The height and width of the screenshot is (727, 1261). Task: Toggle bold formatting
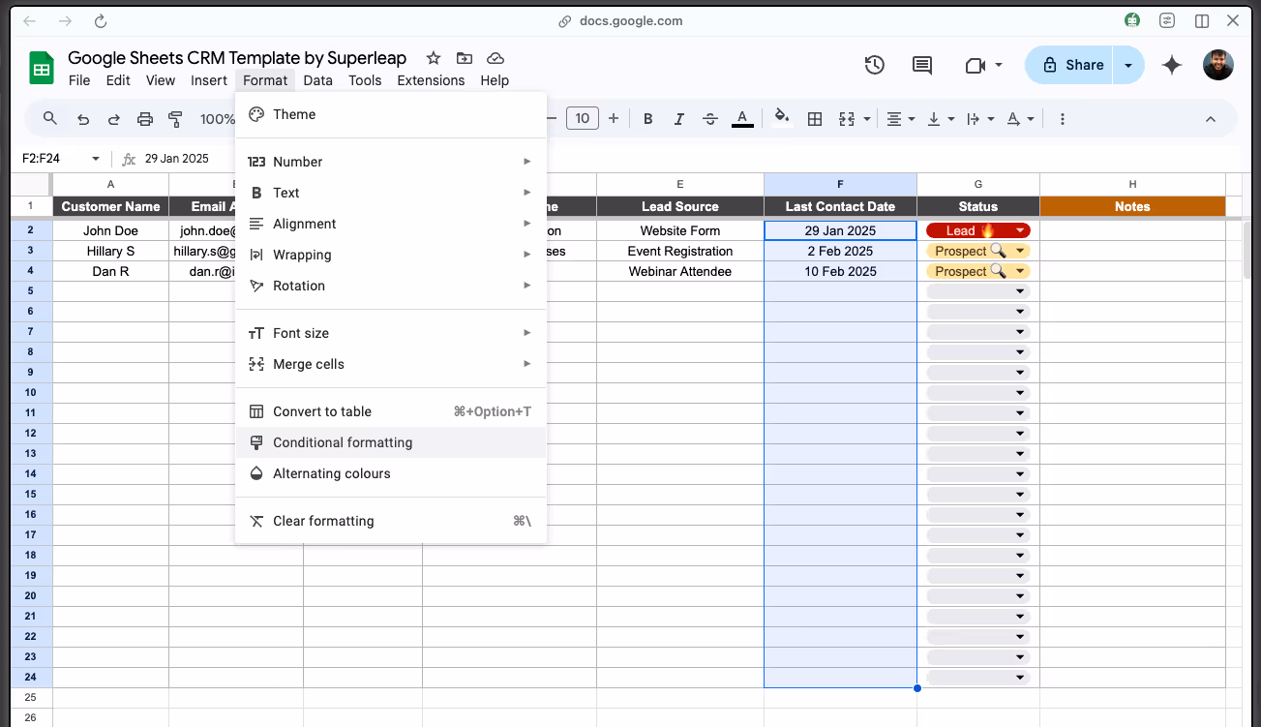[648, 119]
